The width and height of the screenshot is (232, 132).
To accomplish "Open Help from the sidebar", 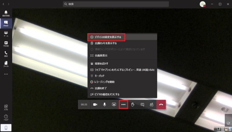I will point(6,118).
